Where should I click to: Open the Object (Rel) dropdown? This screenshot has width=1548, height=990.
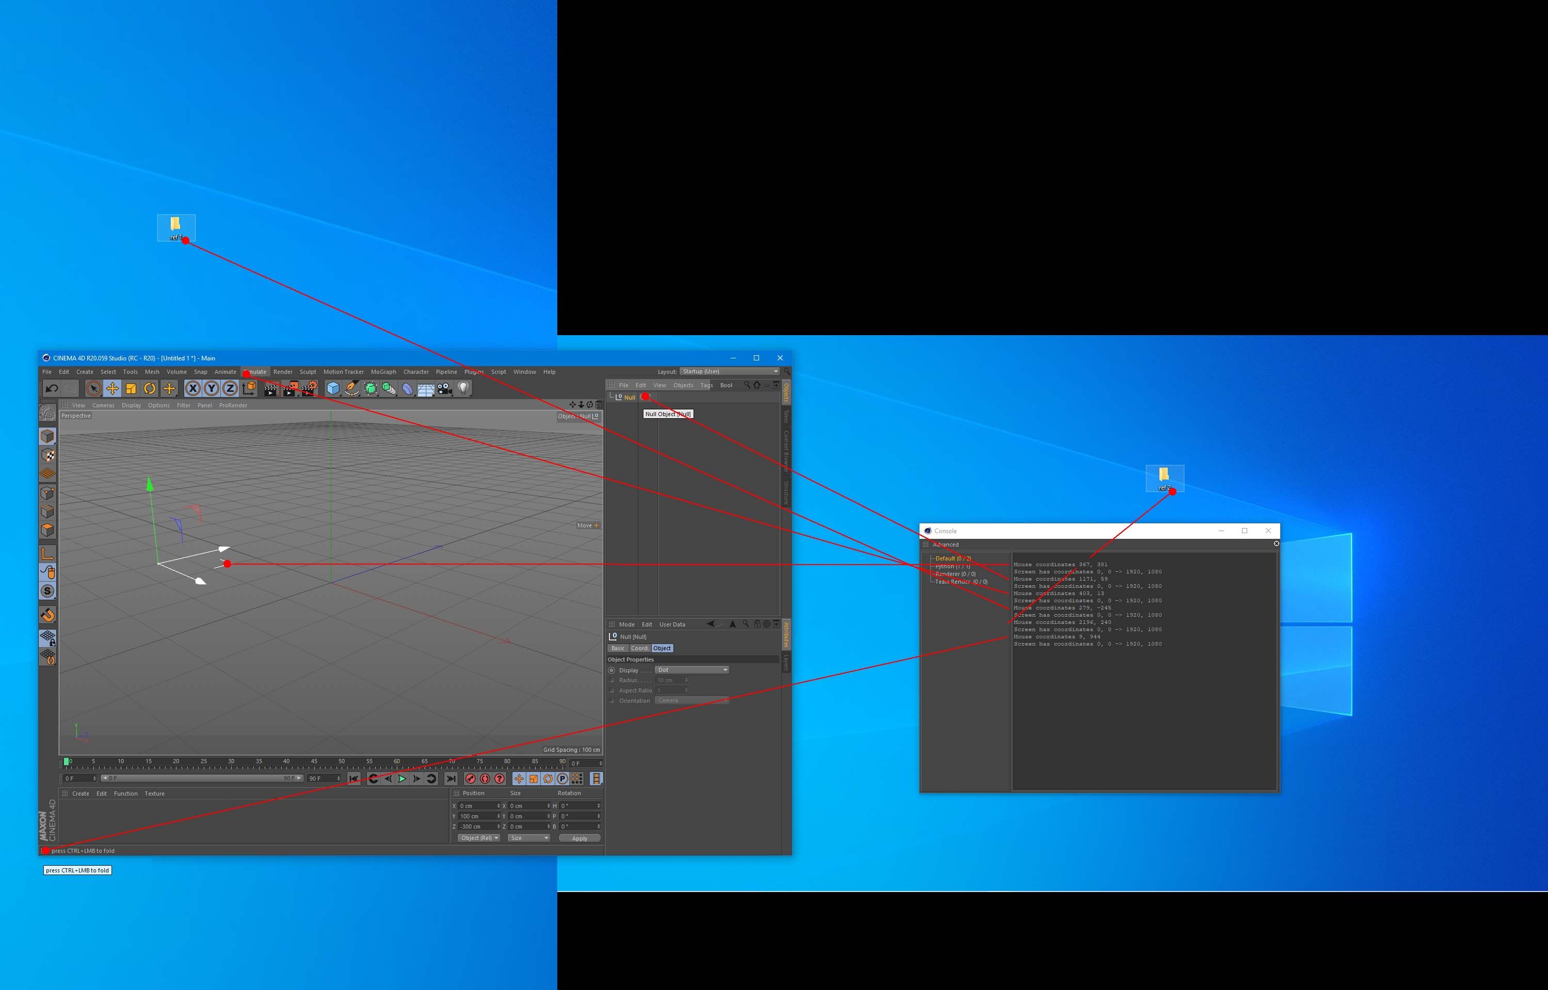pyautogui.click(x=479, y=838)
